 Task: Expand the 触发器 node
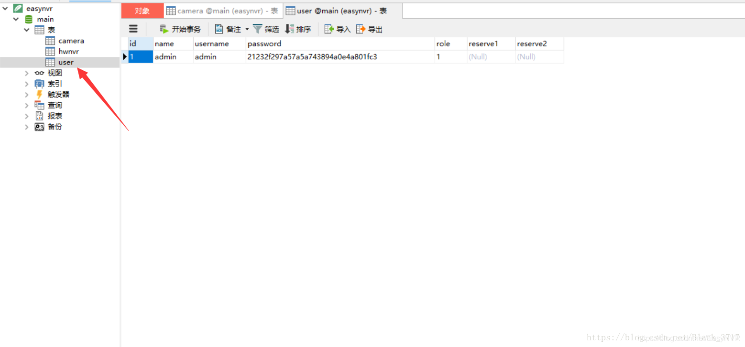click(x=27, y=95)
